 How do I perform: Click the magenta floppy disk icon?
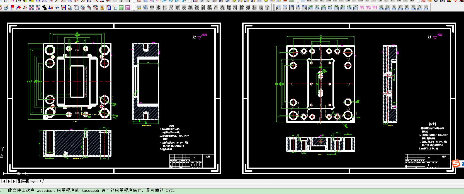pyautogui.click(x=128, y=8)
